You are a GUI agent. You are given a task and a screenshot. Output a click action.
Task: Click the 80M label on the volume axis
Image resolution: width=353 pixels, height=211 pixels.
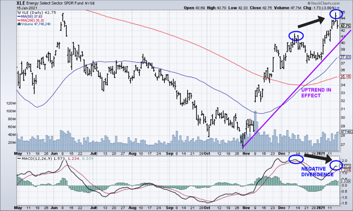tap(12, 119)
